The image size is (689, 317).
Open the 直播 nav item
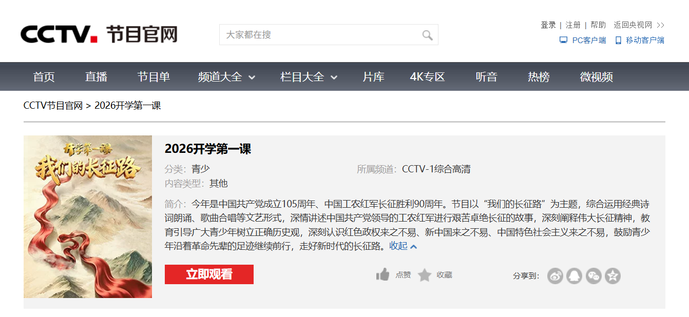pos(96,77)
